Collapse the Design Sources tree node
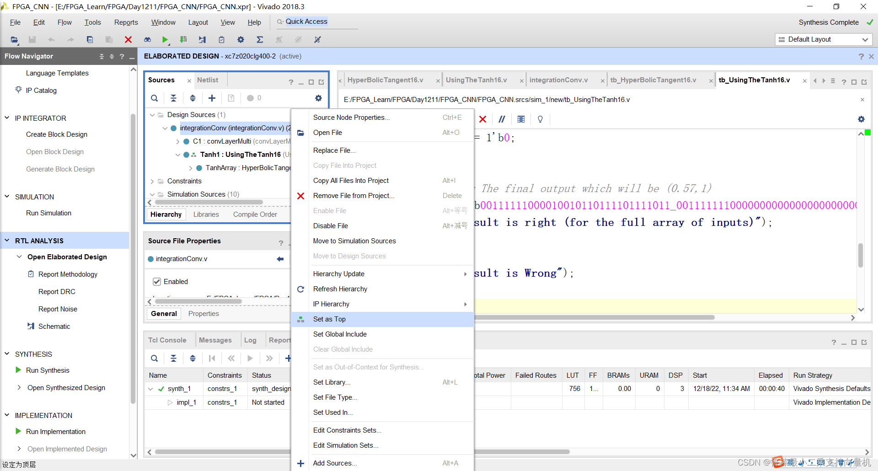878x471 pixels. coord(152,115)
